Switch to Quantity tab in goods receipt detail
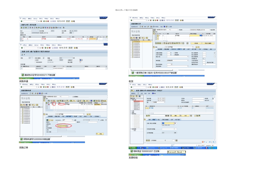253x179 pixels. click(154, 120)
